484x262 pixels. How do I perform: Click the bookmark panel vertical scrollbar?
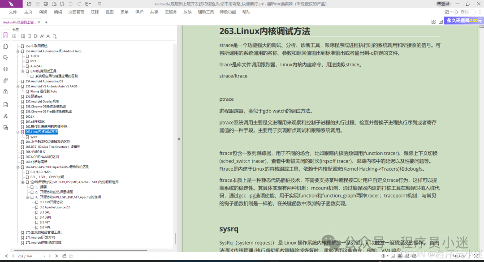[175, 239]
